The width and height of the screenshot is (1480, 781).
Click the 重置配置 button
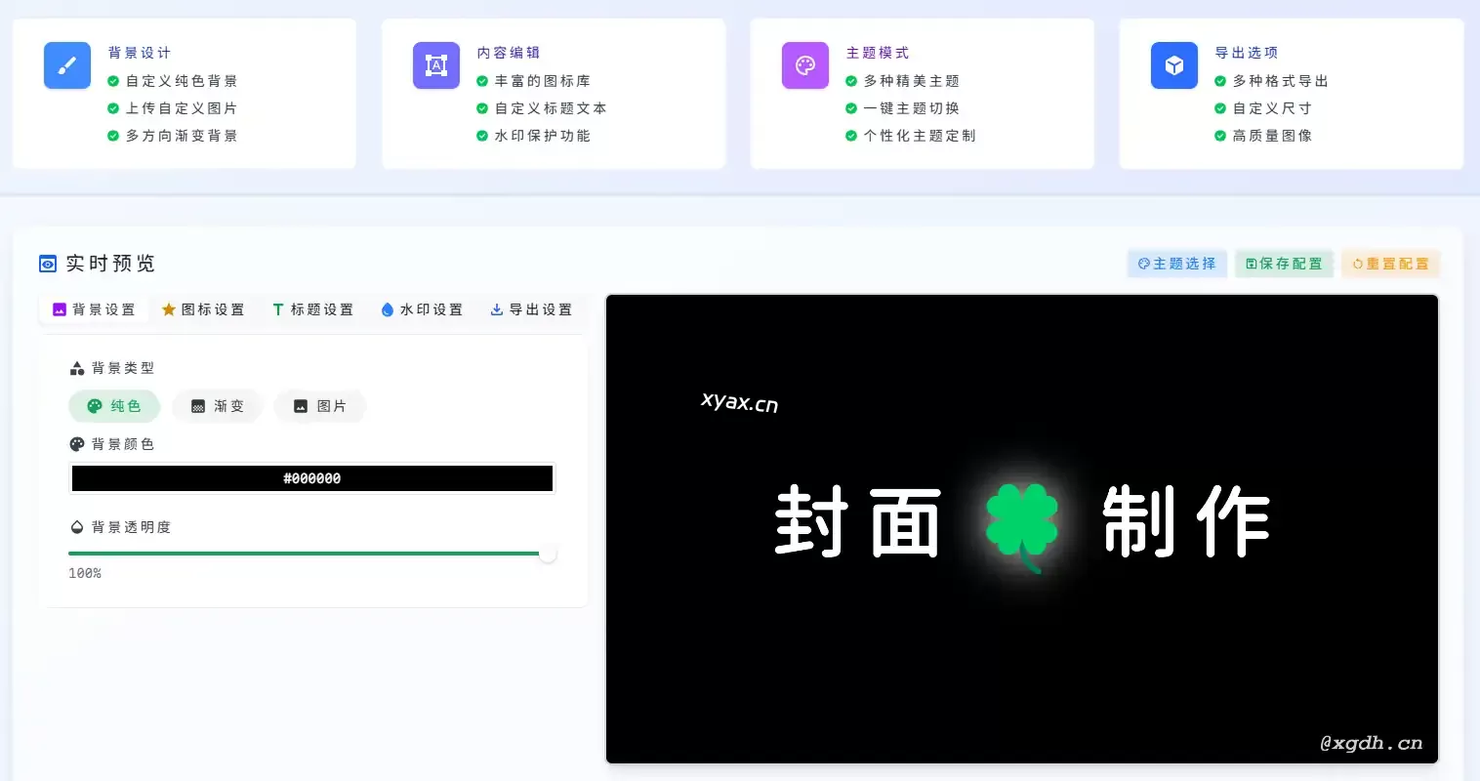point(1390,264)
